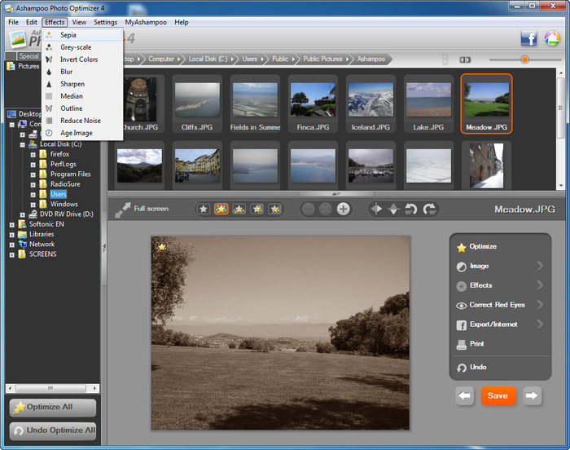Go to next image arrow button

pyautogui.click(x=532, y=395)
